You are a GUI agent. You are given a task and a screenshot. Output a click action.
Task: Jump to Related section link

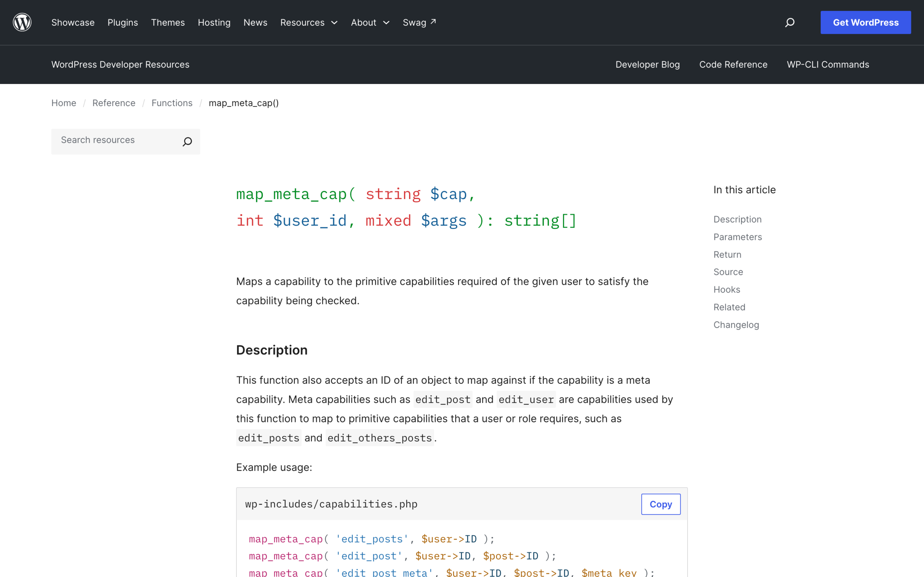click(x=729, y=307)
